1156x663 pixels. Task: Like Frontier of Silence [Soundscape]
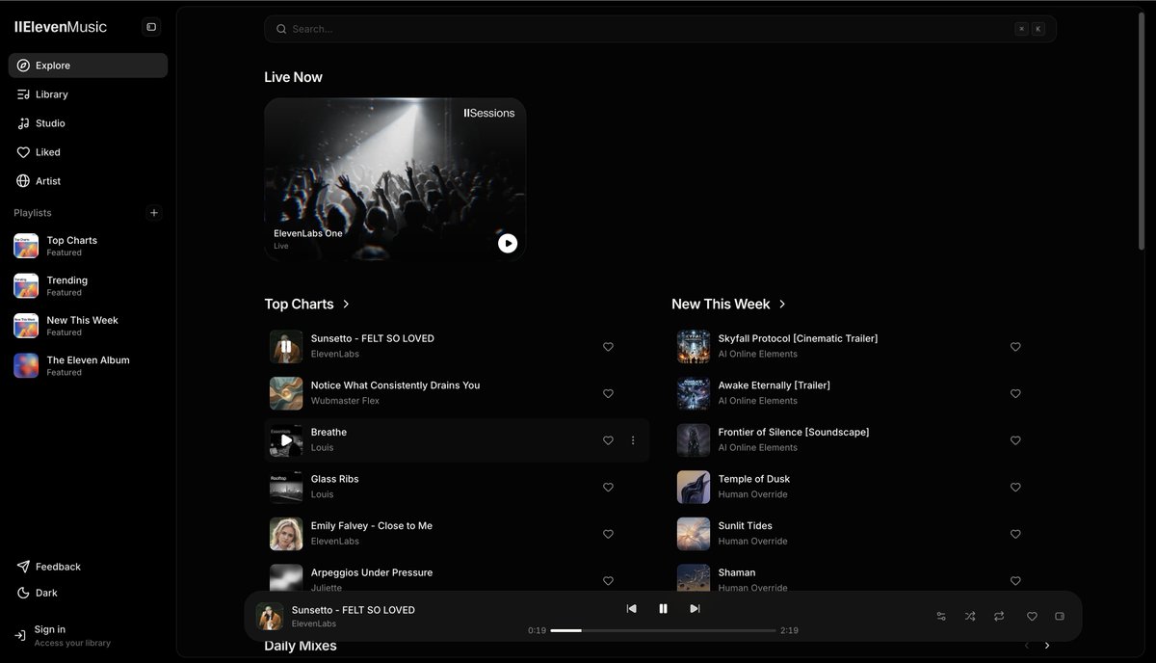tap(1015, 440)
